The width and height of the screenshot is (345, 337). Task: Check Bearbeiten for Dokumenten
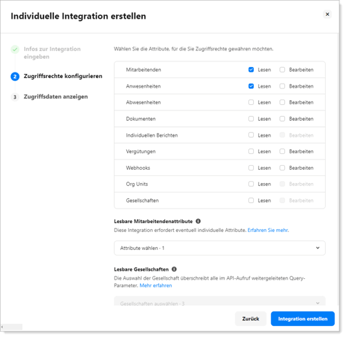tap(282, 119)
